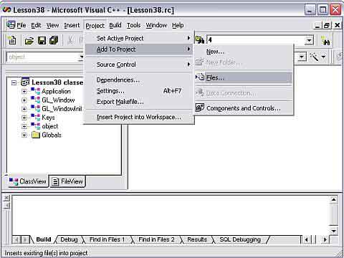Click the Files submenu icon

[200, 77]
